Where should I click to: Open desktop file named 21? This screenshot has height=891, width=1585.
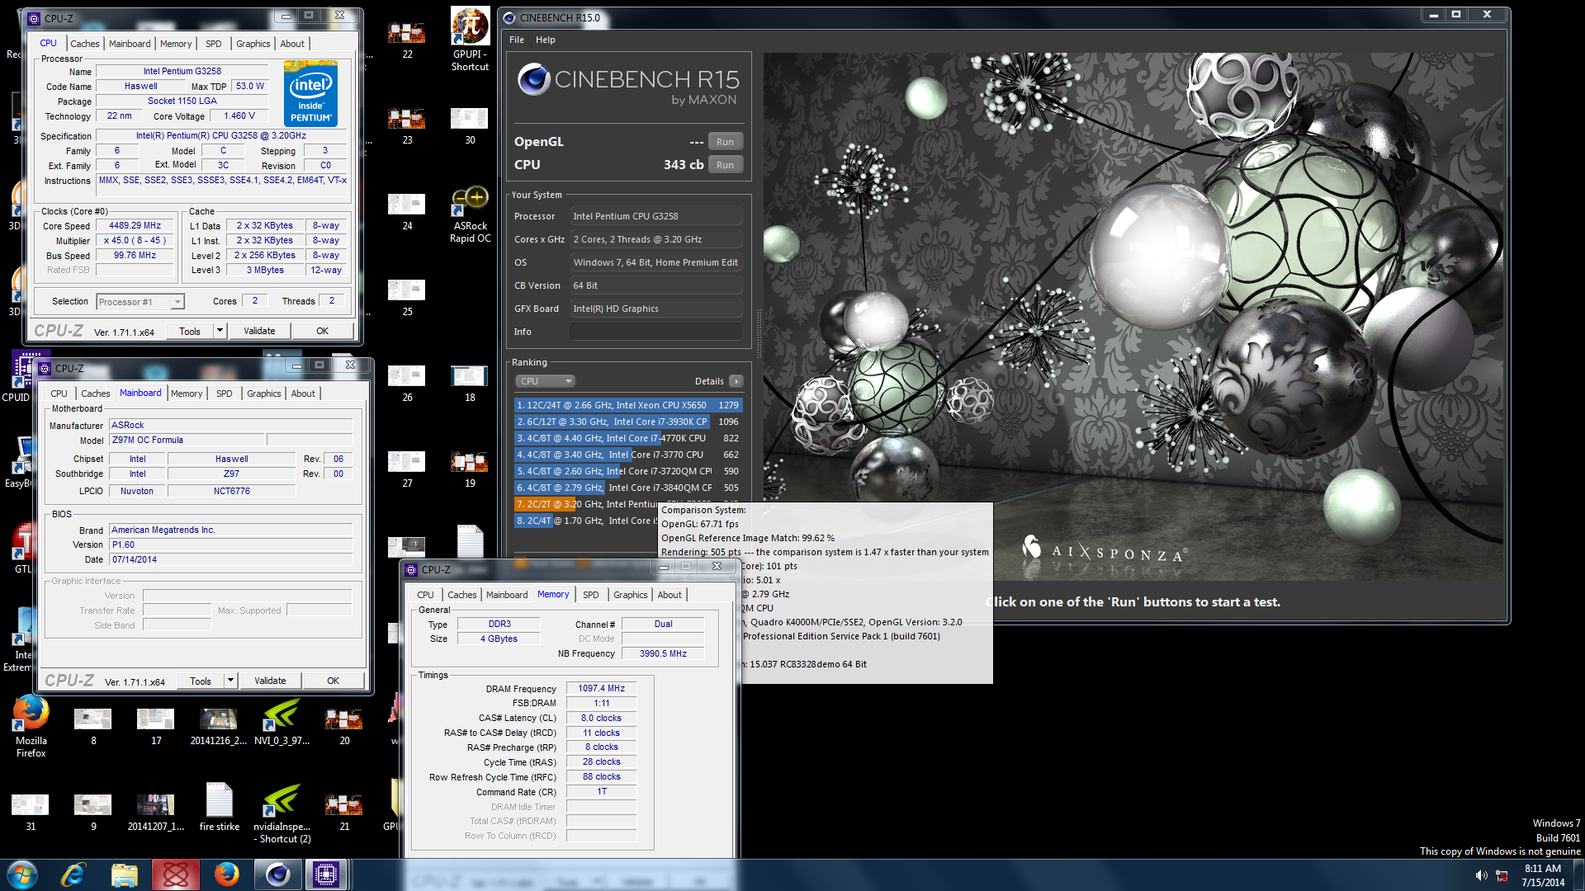pos(344,812)
